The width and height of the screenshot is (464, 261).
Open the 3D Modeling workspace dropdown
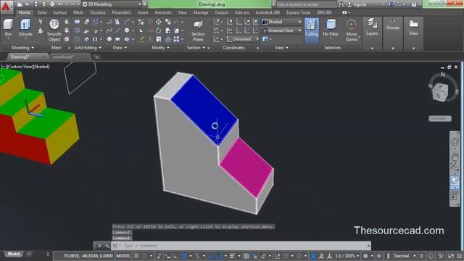point(112,4)
